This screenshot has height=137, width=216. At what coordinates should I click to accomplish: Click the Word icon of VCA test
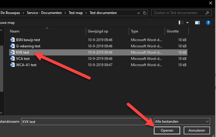click(12, 59)
